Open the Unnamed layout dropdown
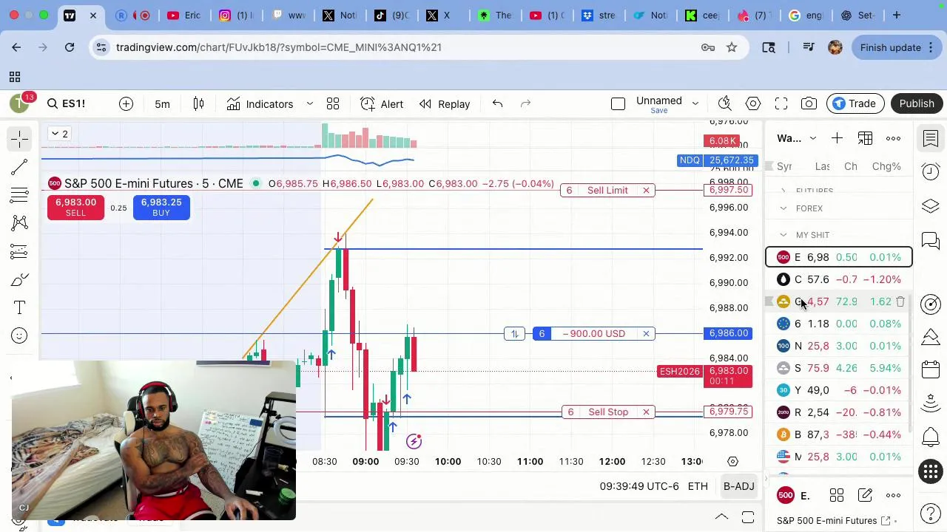The width and height of the screenshot is (947, 532). [x=695, y=103]
